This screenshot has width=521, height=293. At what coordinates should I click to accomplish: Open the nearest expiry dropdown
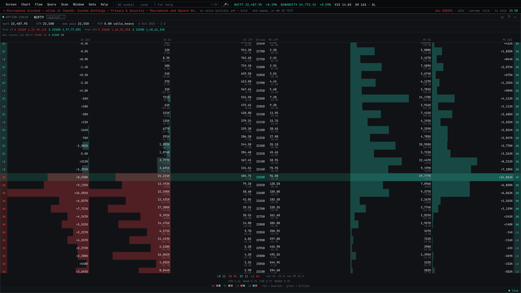pos(56,17)
